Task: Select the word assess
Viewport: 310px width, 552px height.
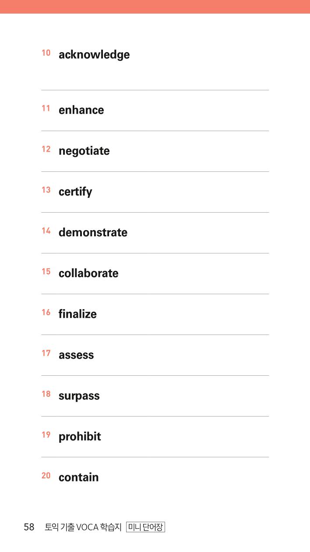Action: tap(76, 355)
